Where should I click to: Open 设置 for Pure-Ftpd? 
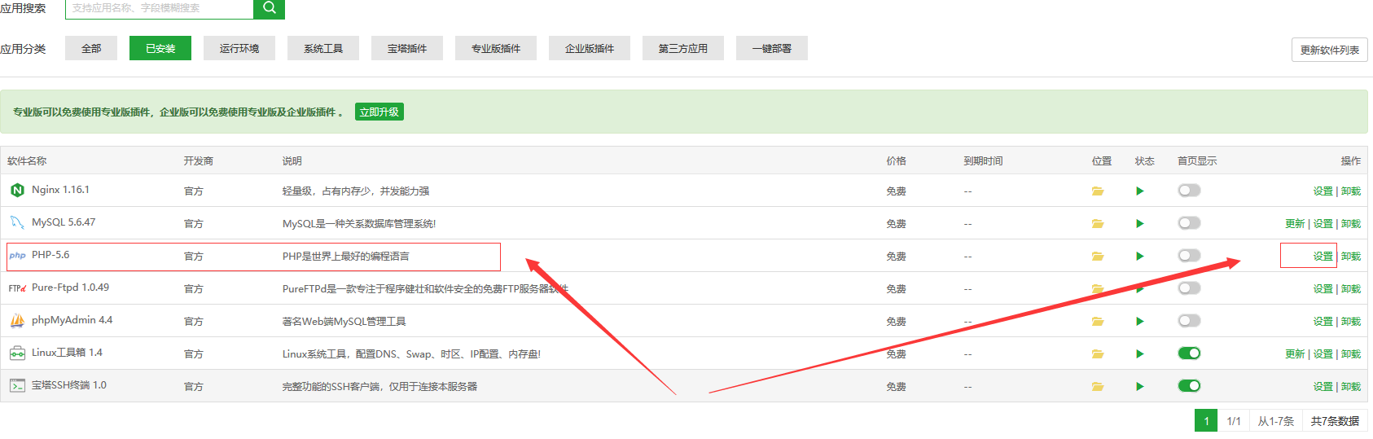[x=1323, y=288]
